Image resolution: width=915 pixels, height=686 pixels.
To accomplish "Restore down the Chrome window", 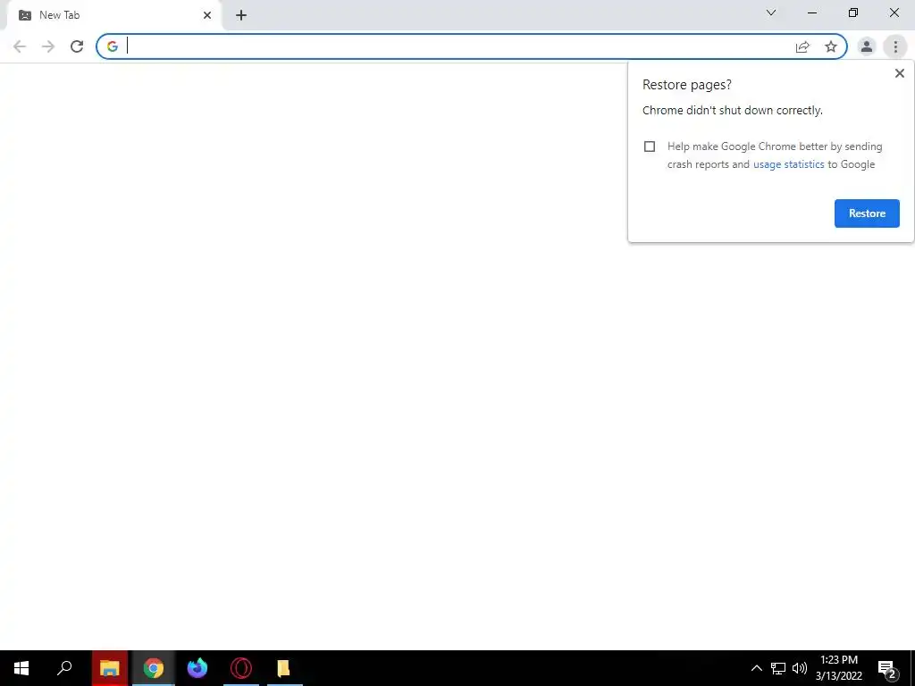I will click(853, 13).
